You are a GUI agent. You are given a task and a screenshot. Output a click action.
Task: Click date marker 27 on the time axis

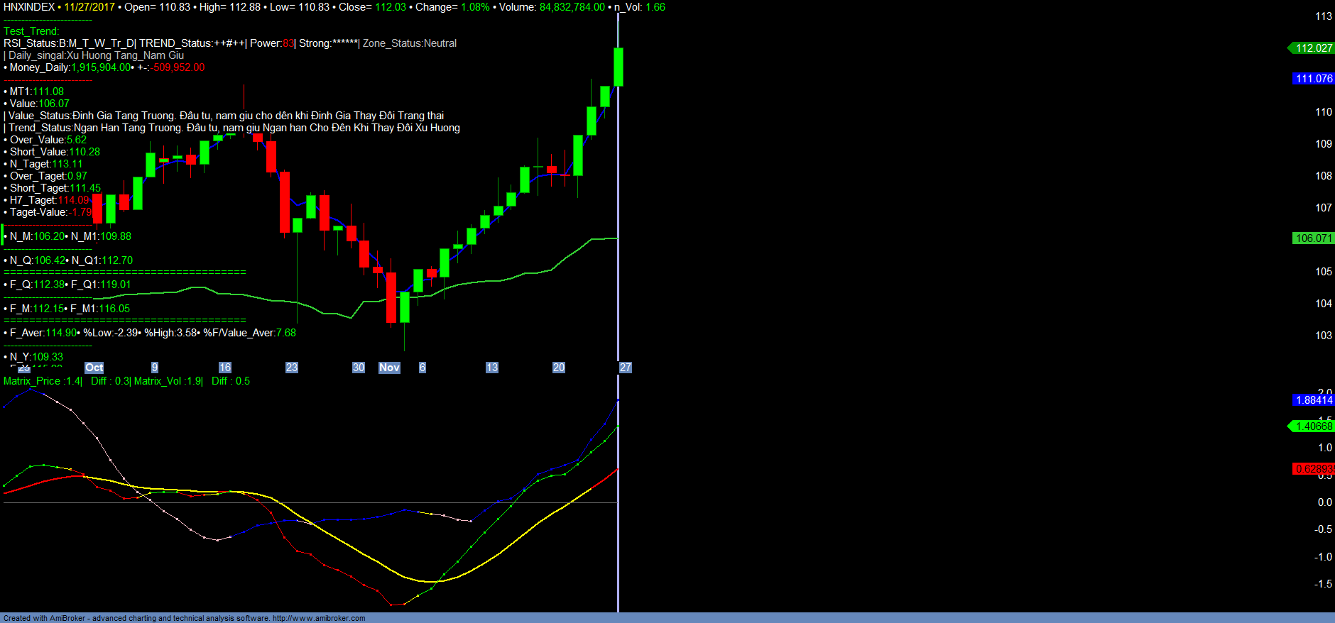625,368
